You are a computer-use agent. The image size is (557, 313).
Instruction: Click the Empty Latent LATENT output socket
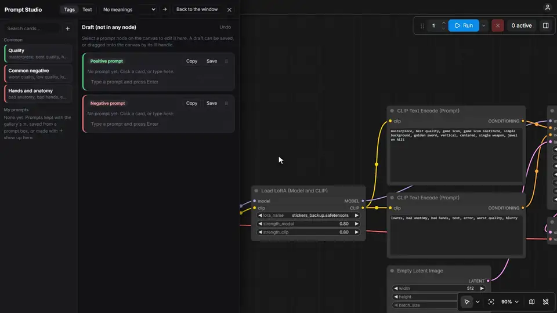click(x=488, y=281)
